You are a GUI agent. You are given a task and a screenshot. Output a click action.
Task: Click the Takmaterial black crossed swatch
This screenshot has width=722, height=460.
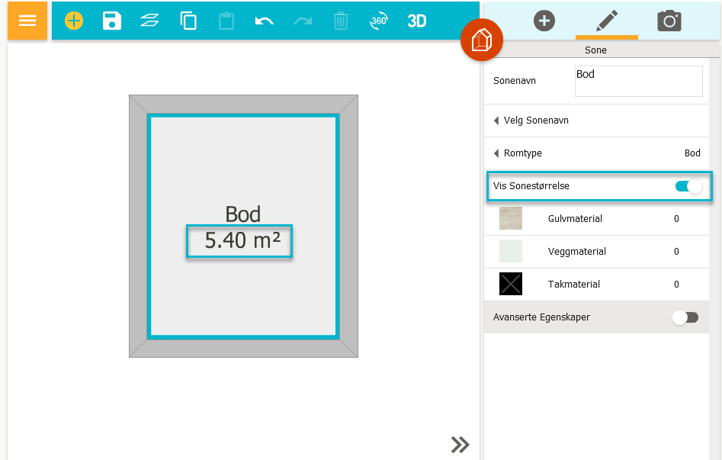(x=511, y=284)
